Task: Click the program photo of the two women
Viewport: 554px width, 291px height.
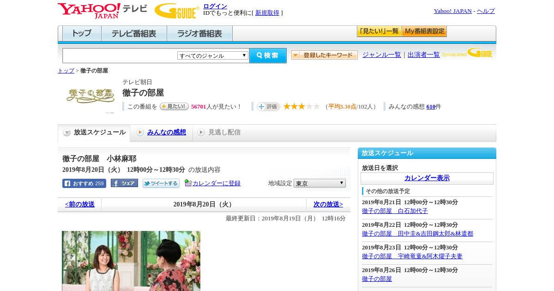Action: click(131, 261)
